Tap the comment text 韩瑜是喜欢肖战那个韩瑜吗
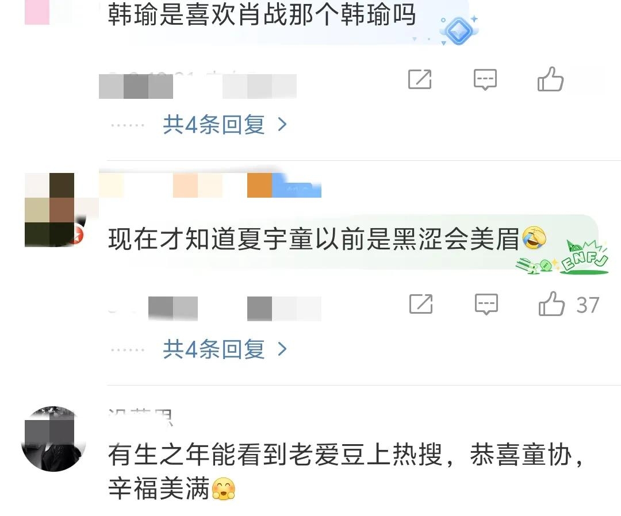 click(x=262, y=14)
